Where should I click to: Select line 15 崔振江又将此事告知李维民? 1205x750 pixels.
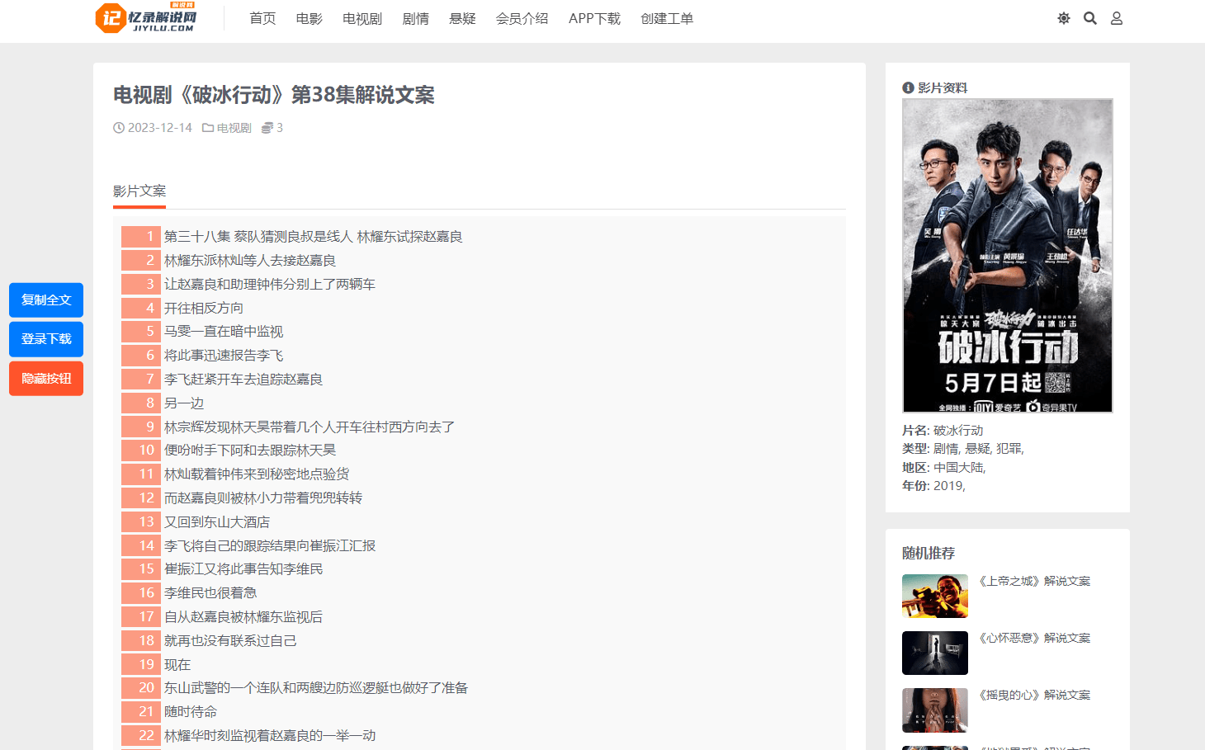[x=243, y=569]
